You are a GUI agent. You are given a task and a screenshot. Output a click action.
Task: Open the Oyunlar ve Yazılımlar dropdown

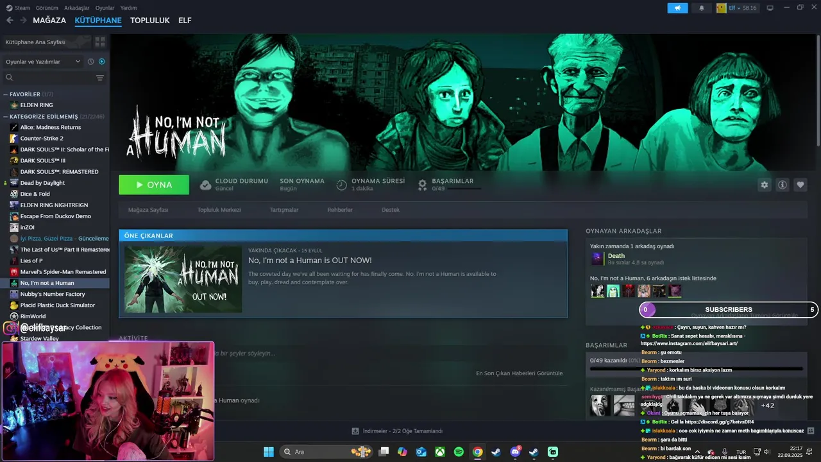click(43, 62)
